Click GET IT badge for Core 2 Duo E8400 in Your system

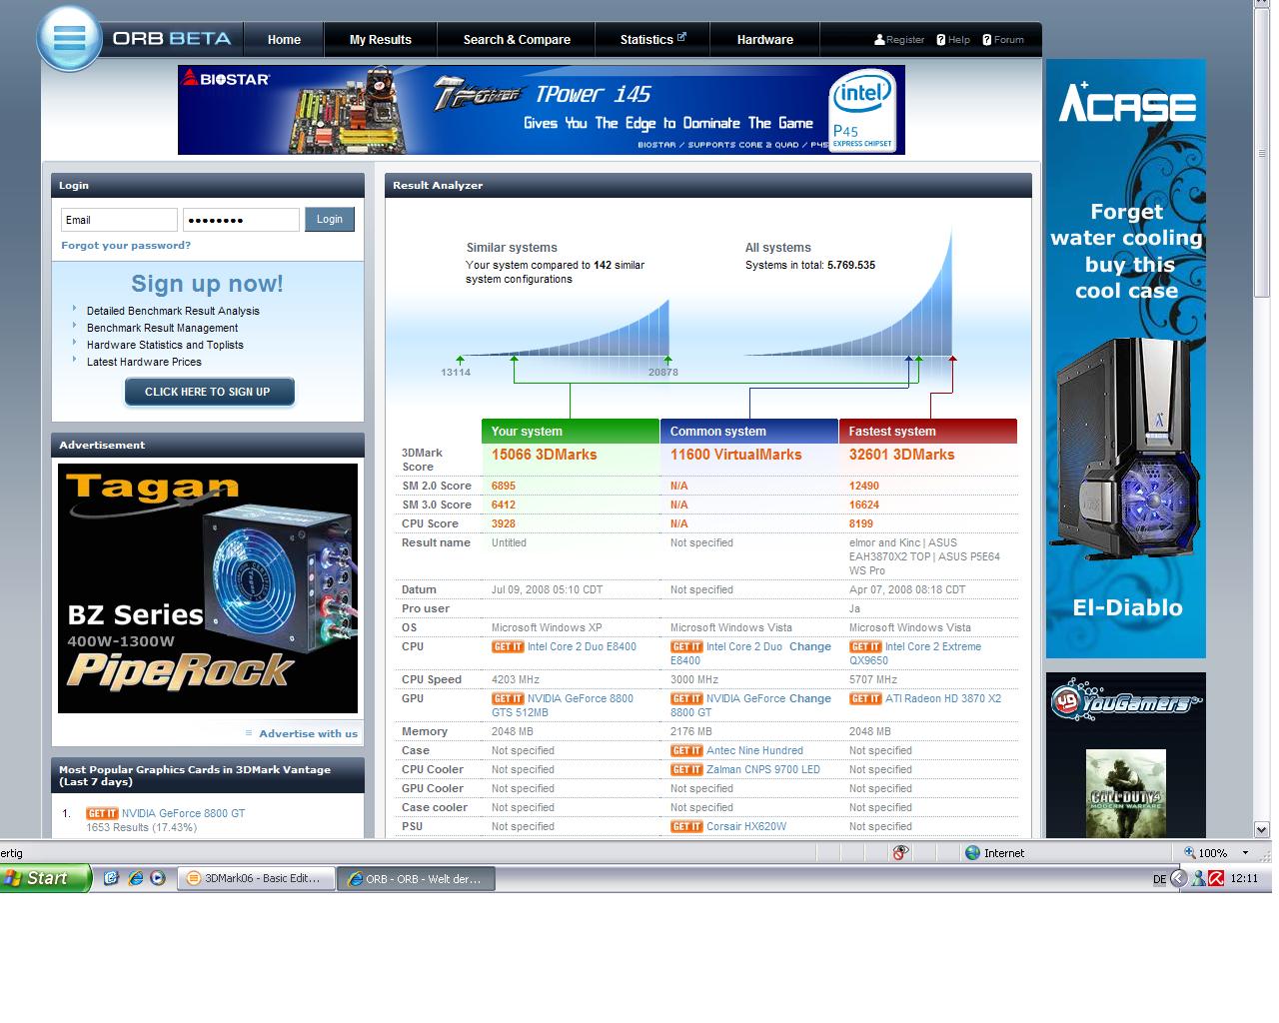point(508,646)
